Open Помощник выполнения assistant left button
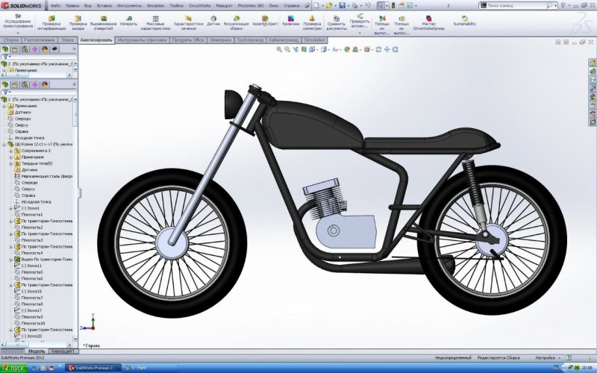Viewport: 597px width, 373px height. click(x=382, y=25)
